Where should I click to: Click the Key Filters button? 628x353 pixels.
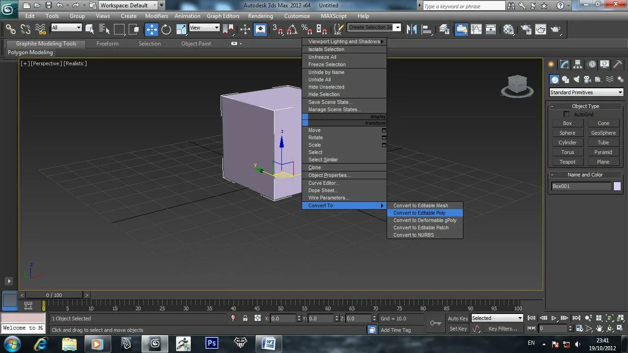pyautogui.click(x=502, y=329)
